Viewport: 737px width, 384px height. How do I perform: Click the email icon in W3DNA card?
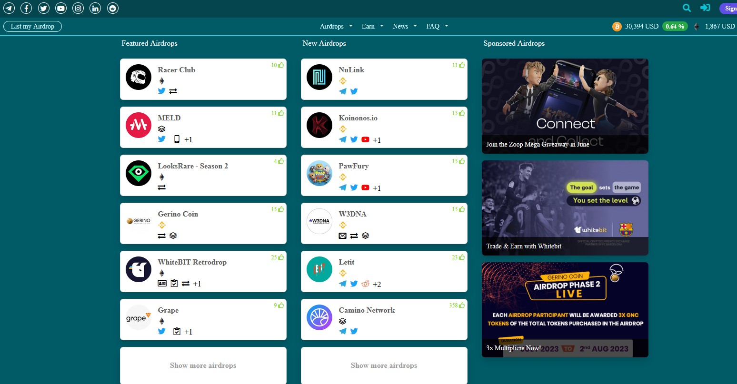[x=342, y=236]
